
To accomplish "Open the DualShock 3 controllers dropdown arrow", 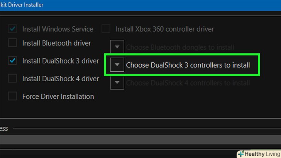I will (117, 65).
